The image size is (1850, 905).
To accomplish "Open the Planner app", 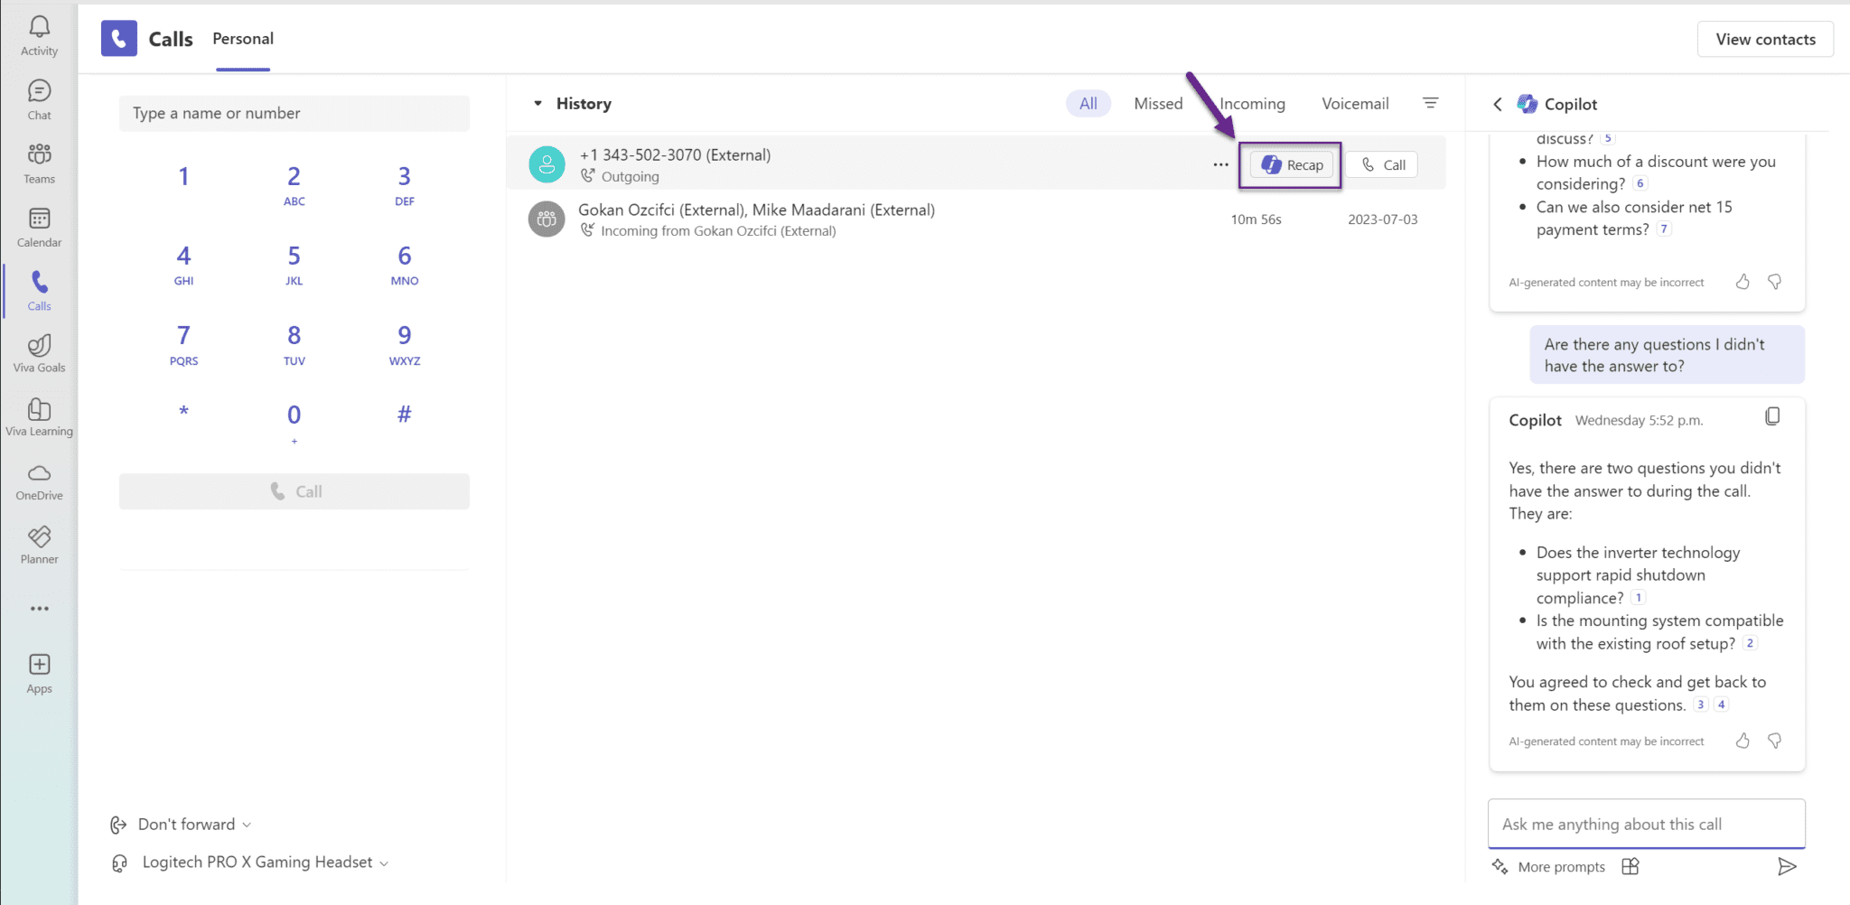I will (39, 544).
